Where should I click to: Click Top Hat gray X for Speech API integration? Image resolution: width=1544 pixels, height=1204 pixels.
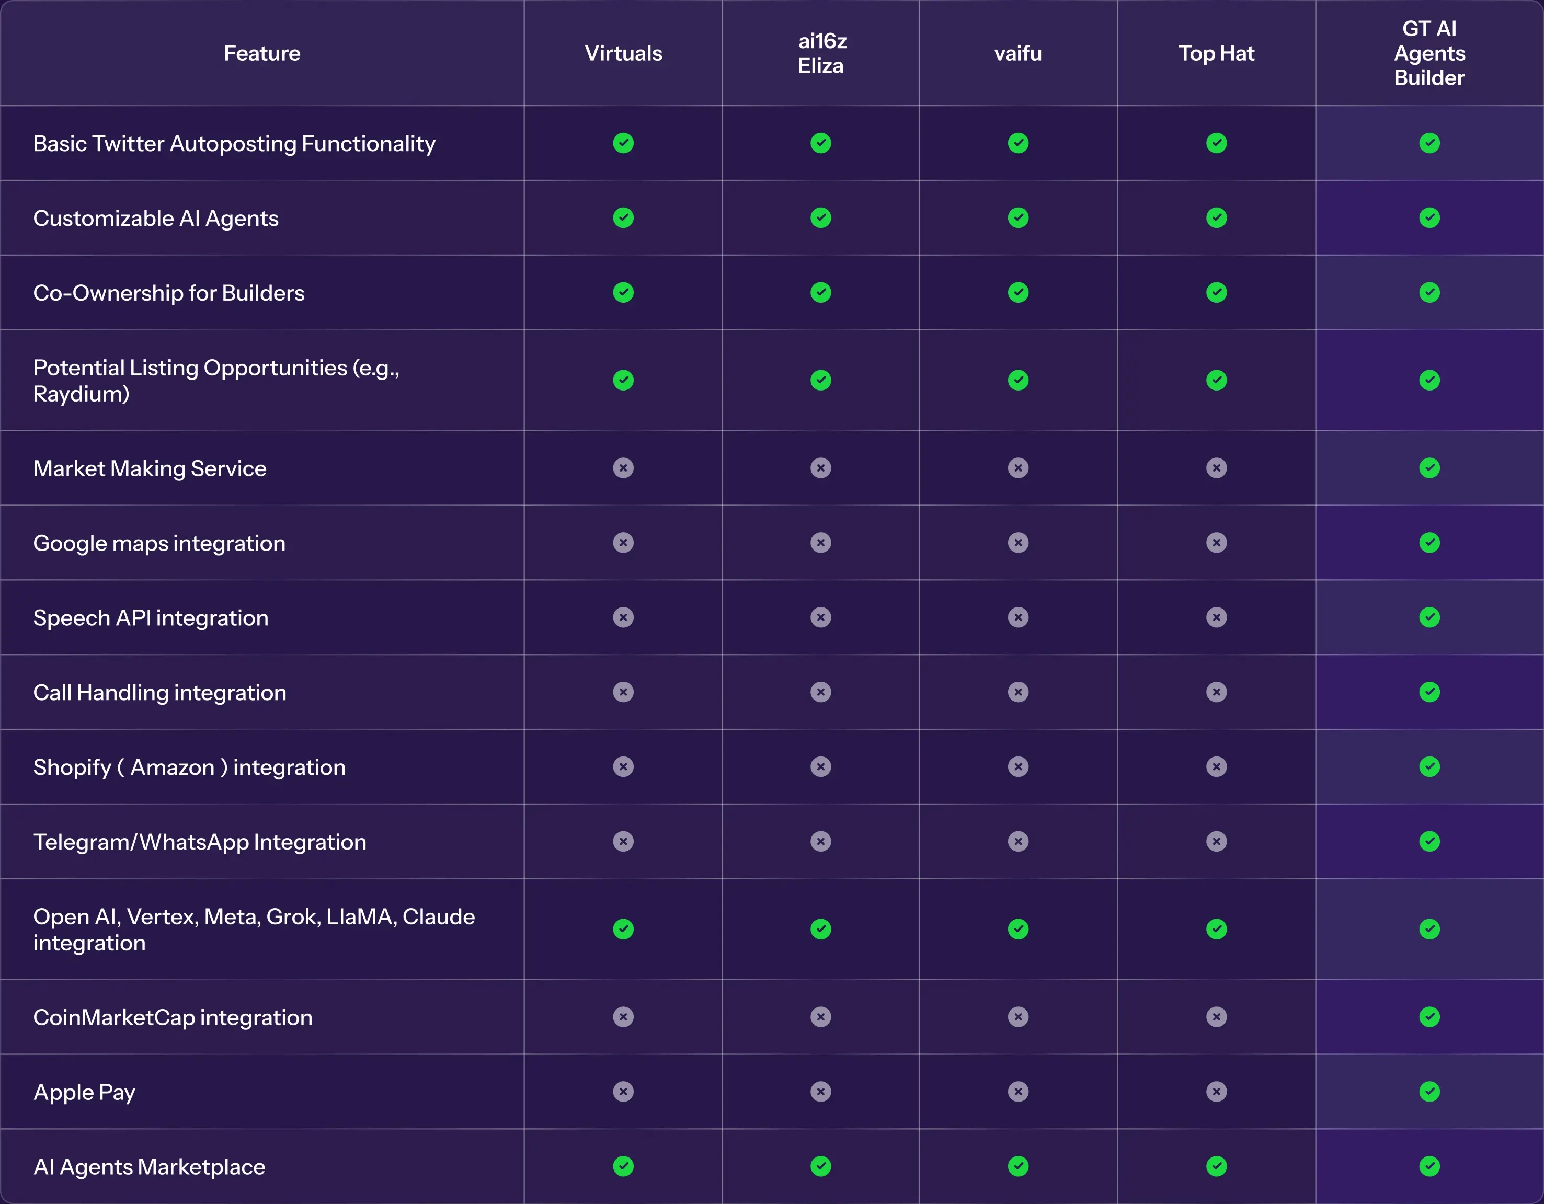click(x=1216, y=618)
